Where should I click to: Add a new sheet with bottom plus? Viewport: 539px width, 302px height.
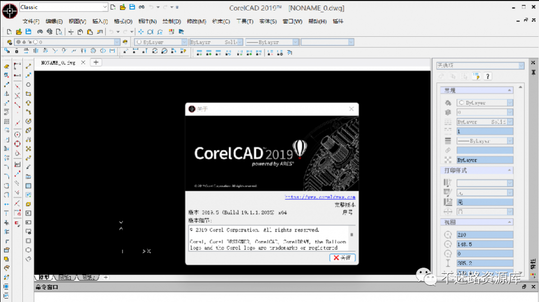point(106,277)
